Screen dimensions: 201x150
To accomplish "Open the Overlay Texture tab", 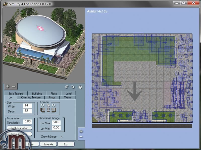I will point(31,97).
